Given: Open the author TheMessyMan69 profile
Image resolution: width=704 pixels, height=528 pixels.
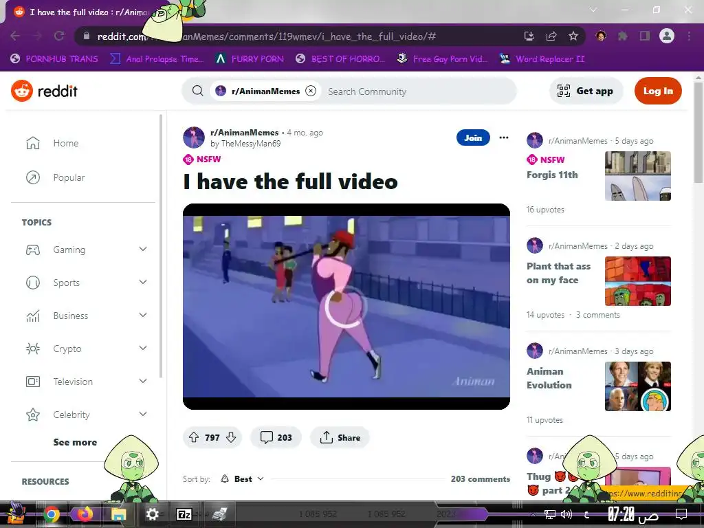Looking at the screenshot, I should coord(250,144).
